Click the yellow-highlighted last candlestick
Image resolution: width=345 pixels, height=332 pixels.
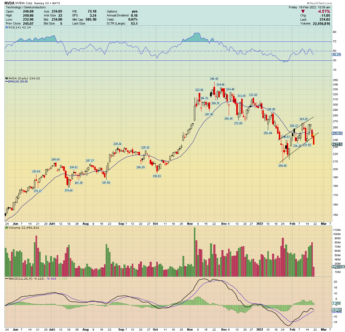click(314, 139)
